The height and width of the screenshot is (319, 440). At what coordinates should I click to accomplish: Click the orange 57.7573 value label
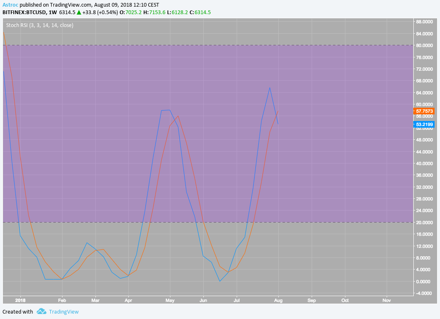424,111
